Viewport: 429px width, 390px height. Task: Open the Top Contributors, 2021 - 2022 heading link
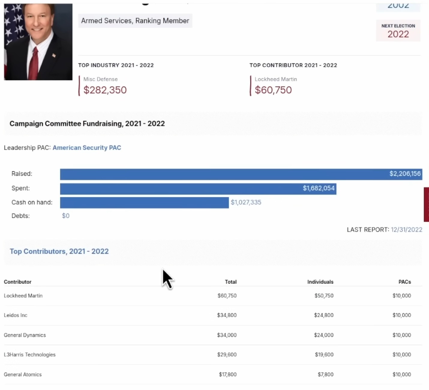click(59, 251)
